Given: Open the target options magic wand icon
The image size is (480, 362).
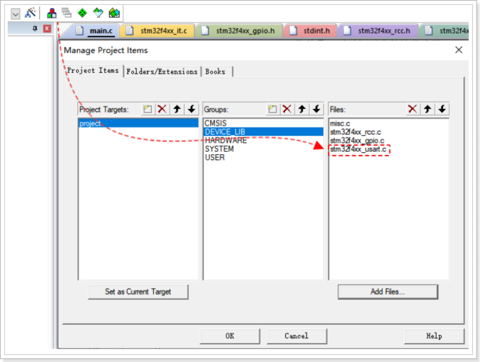Looking at the screenshot, I should [x=30, y=13].
